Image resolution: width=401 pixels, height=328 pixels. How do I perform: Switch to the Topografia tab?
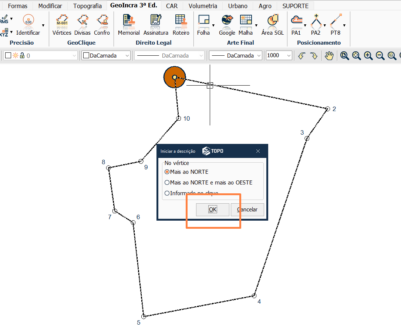point(87,6)
